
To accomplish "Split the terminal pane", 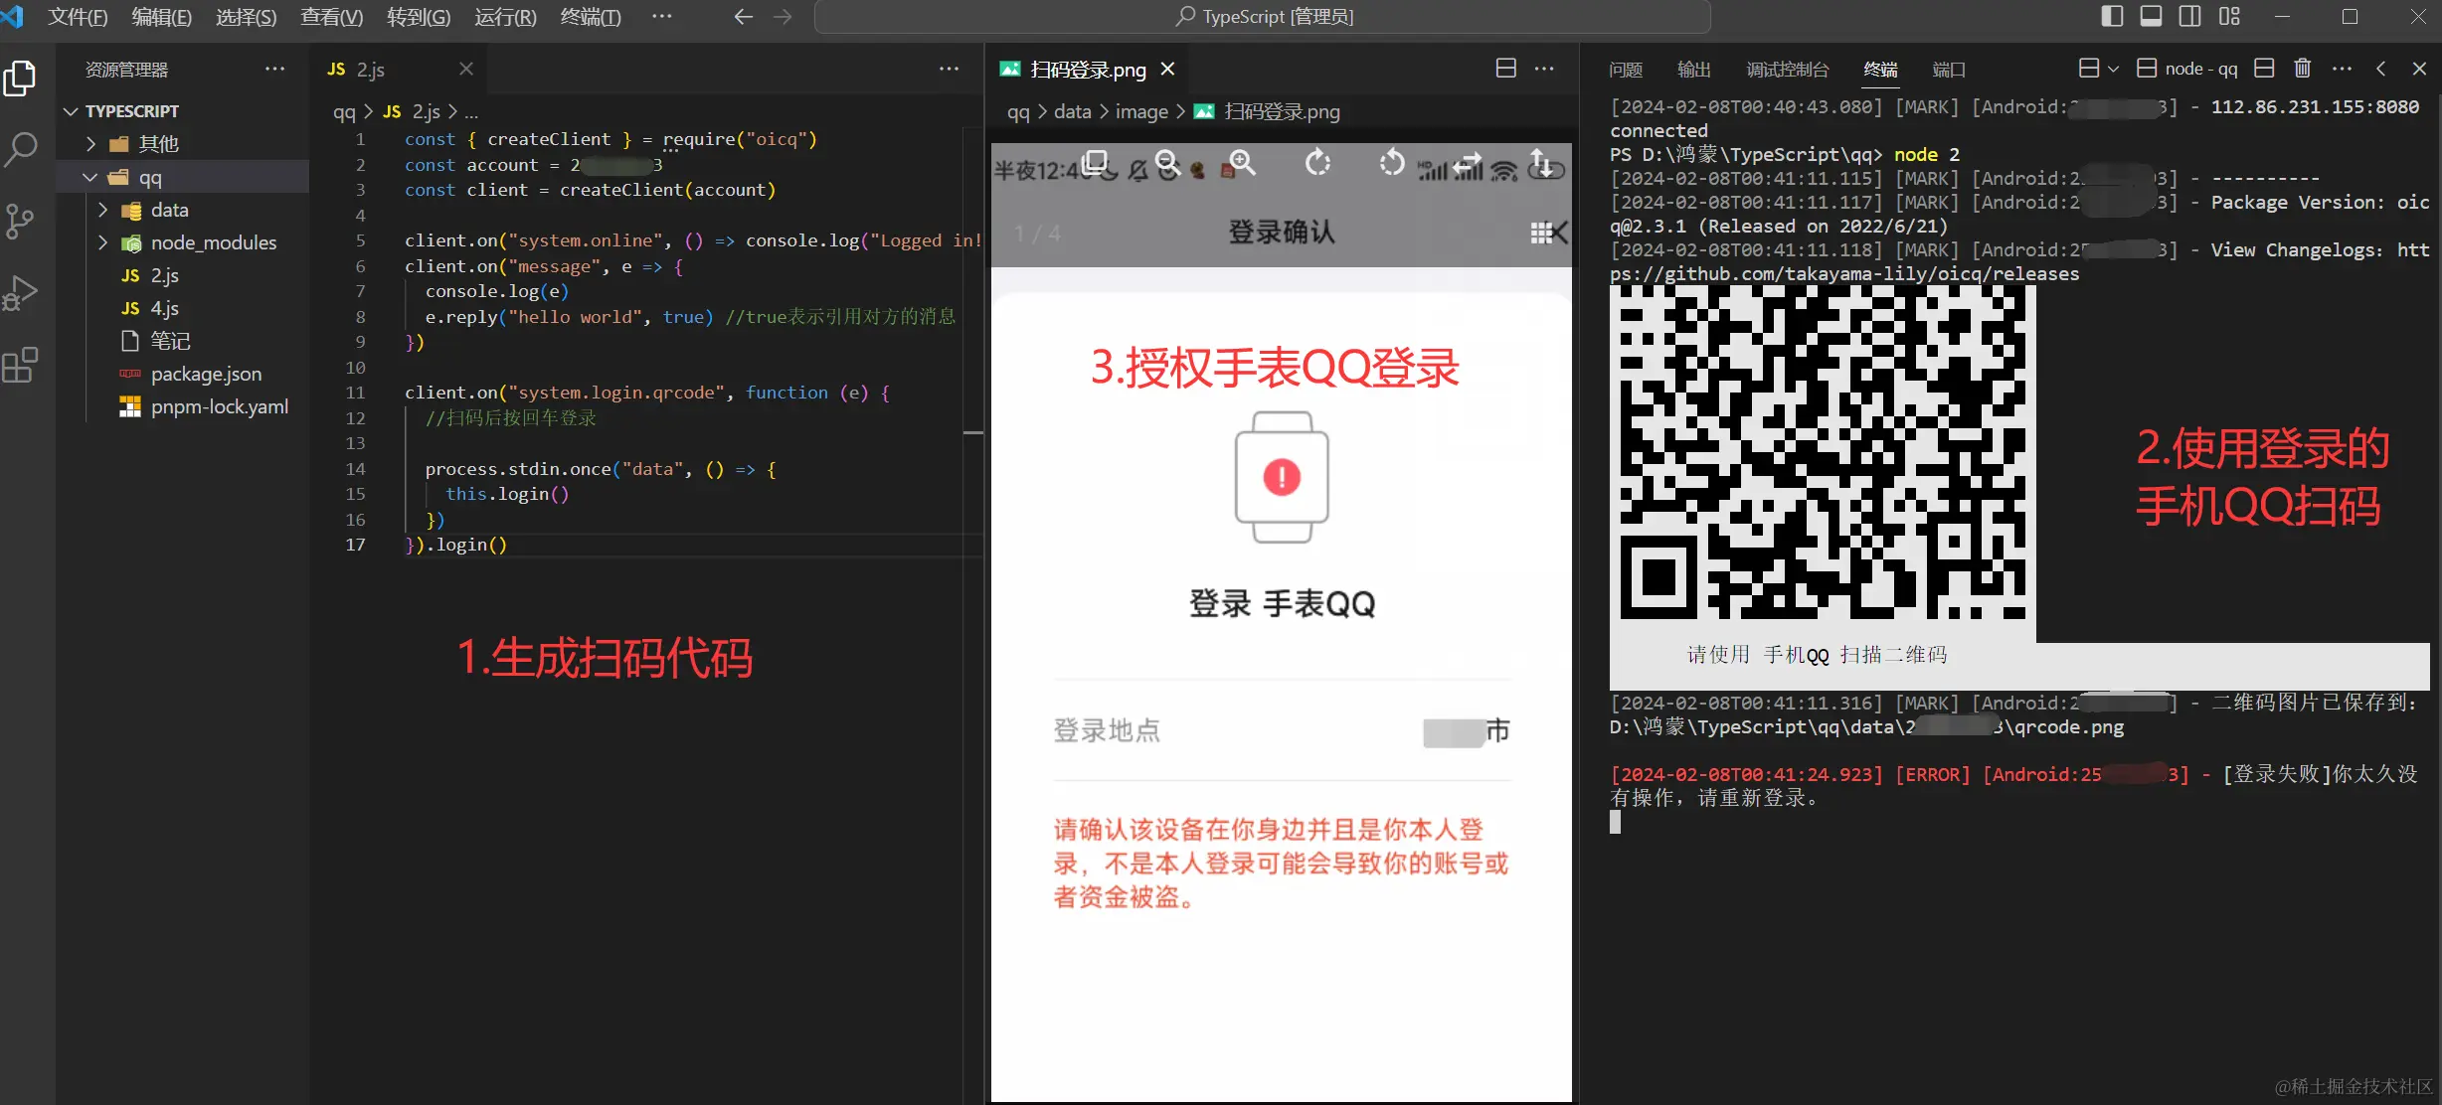I will (2264, 68).
